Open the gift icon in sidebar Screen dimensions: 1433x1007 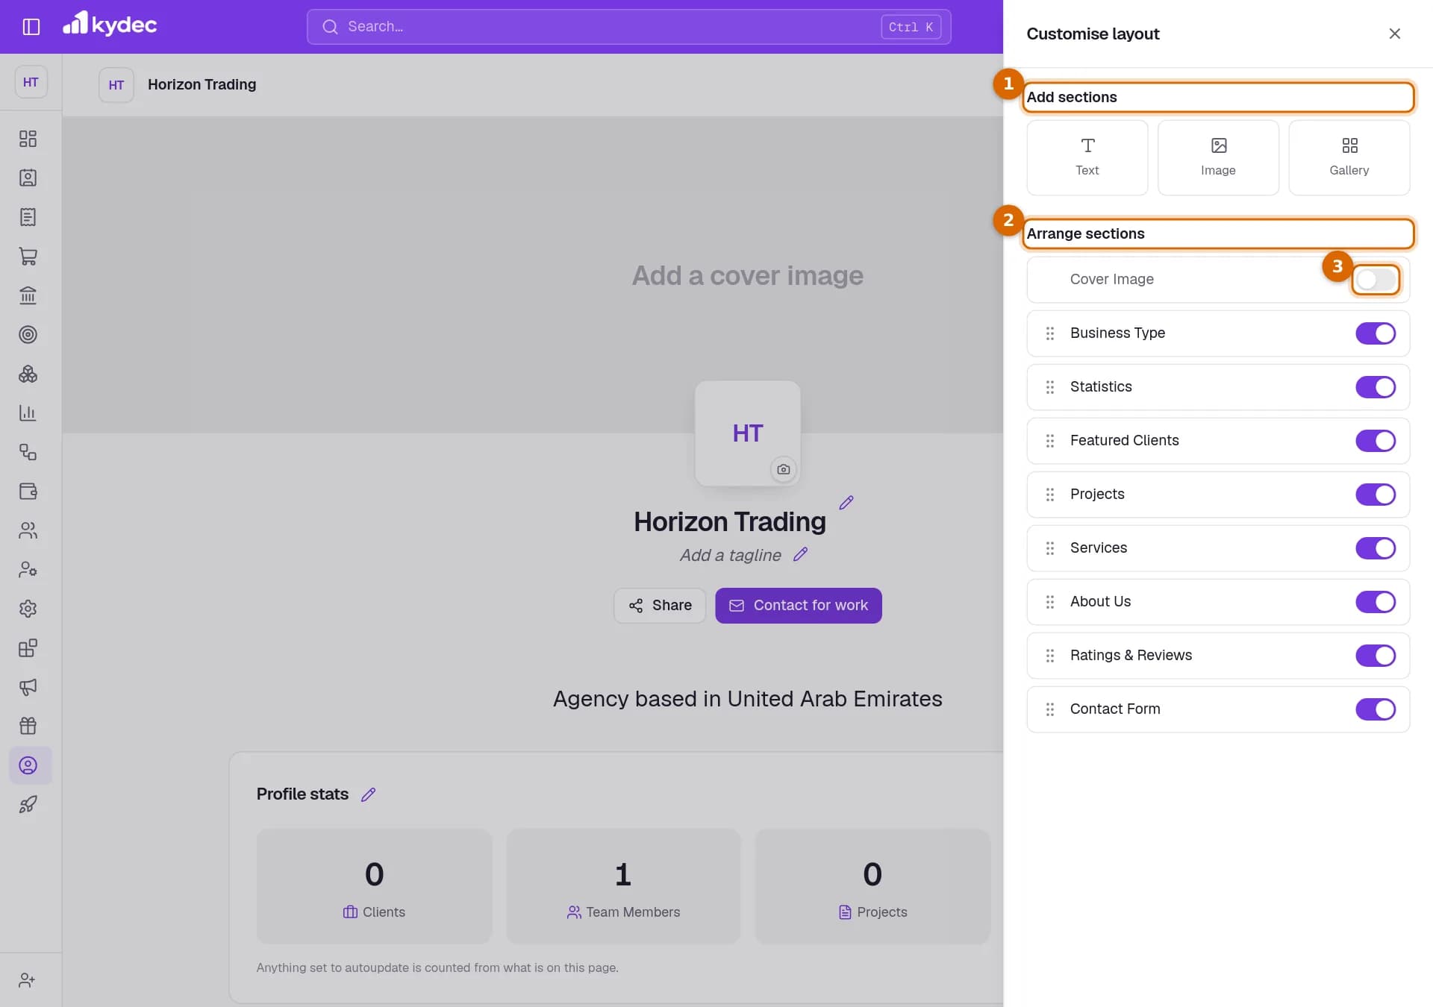click(28, 726)
